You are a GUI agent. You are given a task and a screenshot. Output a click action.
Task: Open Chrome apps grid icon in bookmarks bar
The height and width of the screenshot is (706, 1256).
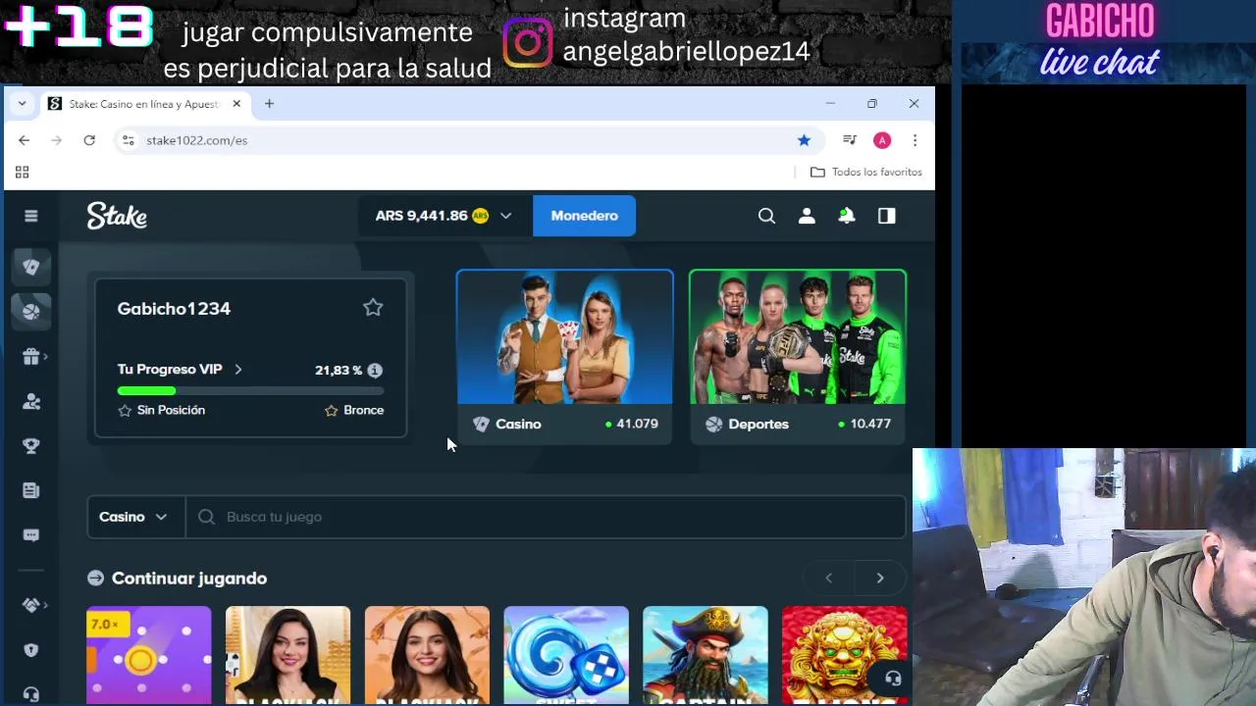[22, 173]
